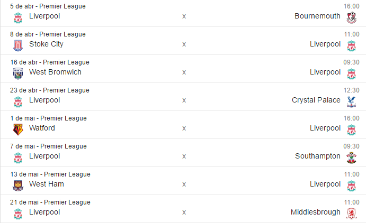Open the Southampton team link
The height and width of the screenshot is (223, 366).
coord(318,156)
